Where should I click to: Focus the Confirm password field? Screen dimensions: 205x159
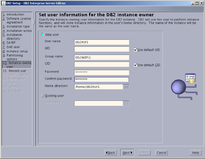coord(102,79)
